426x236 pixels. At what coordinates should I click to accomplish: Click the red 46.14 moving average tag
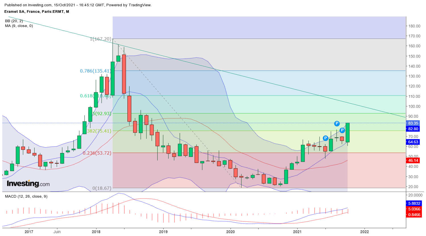point(413,160)
